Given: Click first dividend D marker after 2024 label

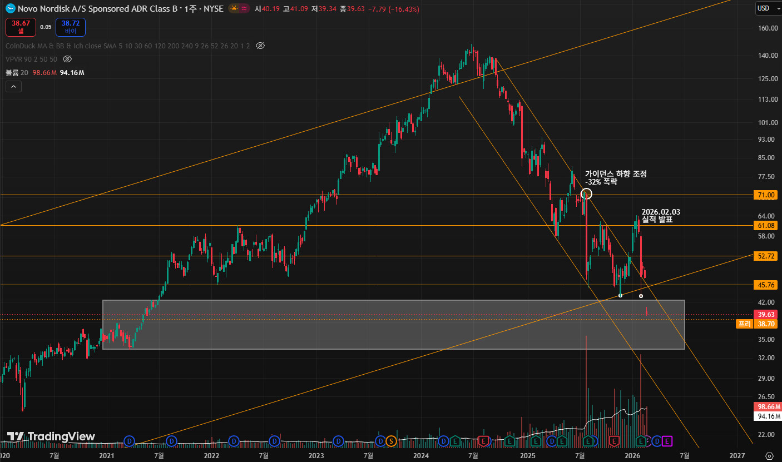Looking at the screenshot, I should pyautogui.click(x=443, y=441).
